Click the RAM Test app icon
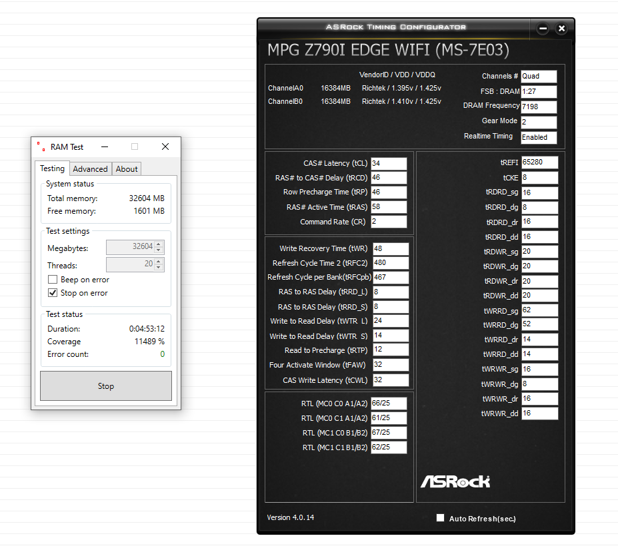 41,146
